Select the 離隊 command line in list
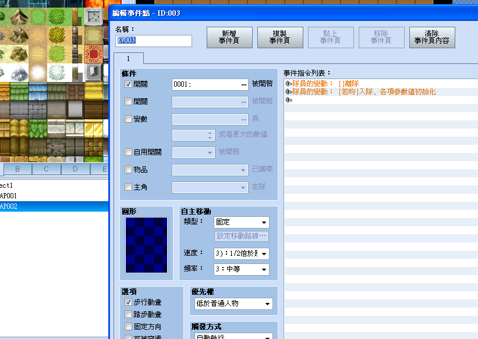The image size is (478, 339). pyautogui.click(x=381, y=84)
